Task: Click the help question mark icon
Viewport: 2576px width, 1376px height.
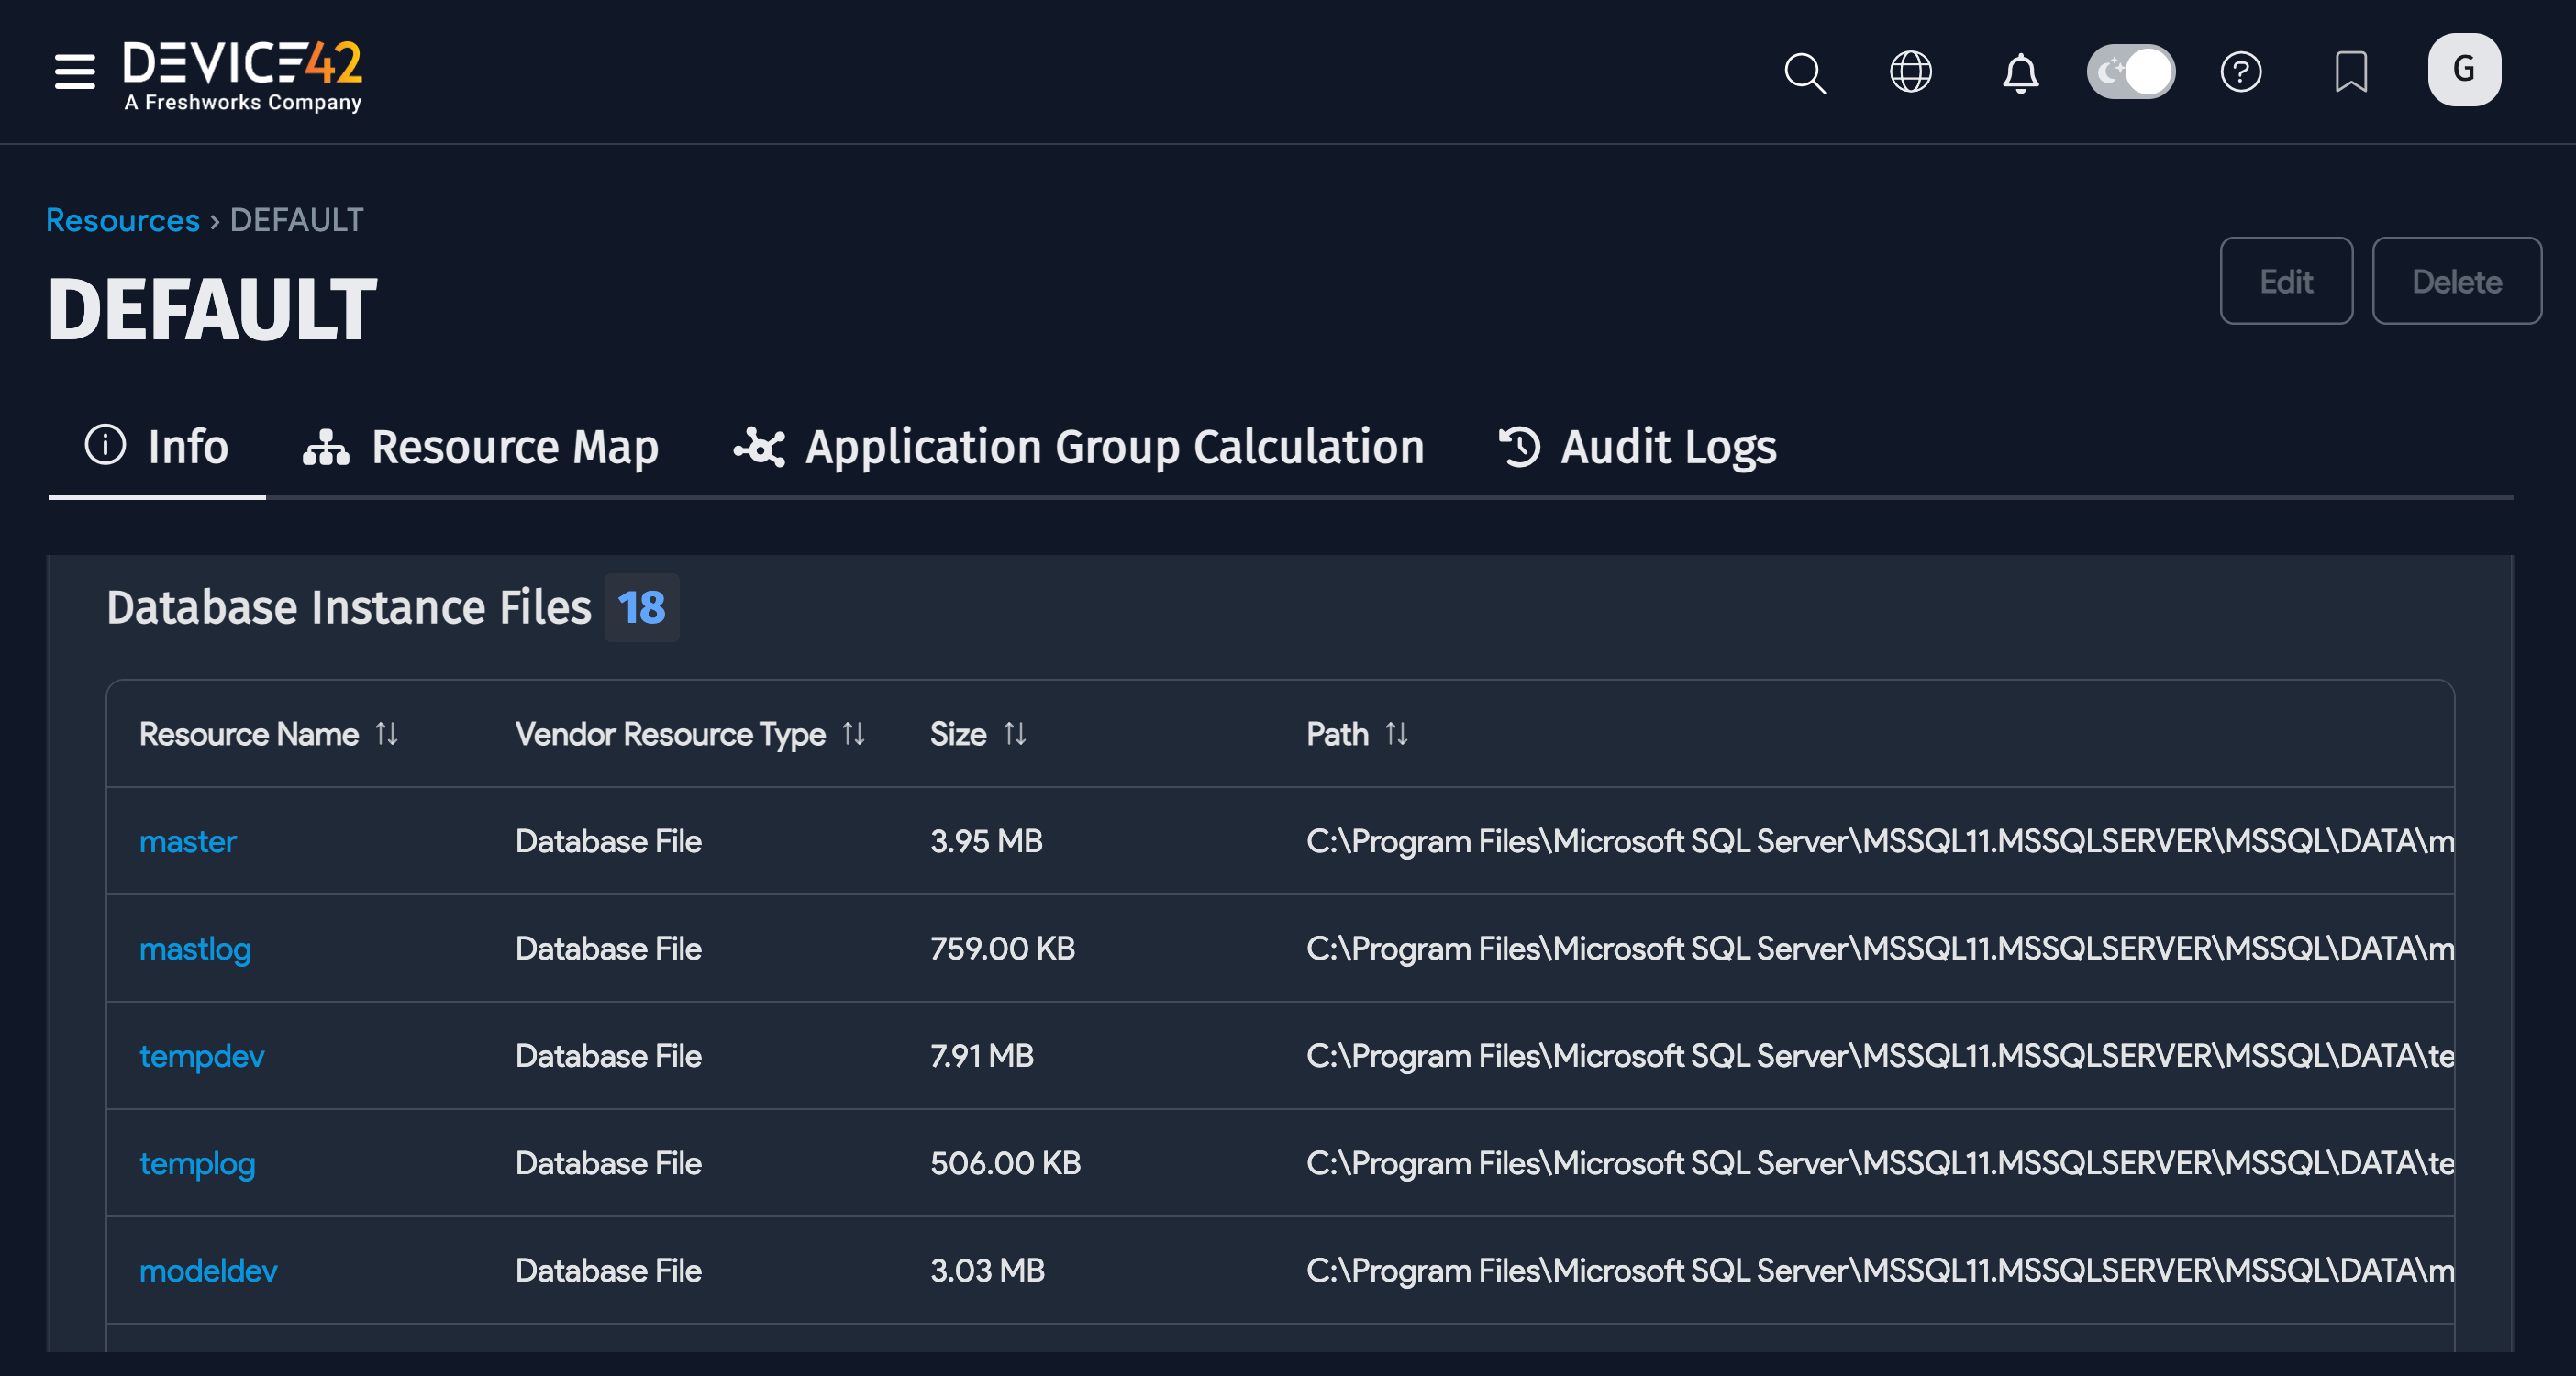Action: [2242, 72]
